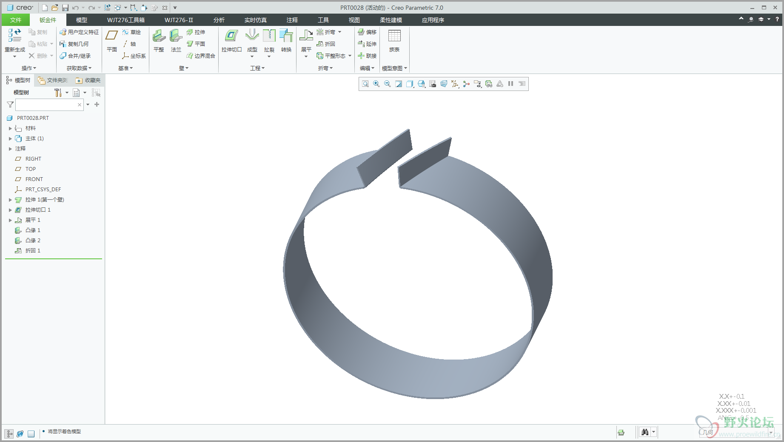Switch to the WJT276工具箱 ribbon tab

point(126,20)
